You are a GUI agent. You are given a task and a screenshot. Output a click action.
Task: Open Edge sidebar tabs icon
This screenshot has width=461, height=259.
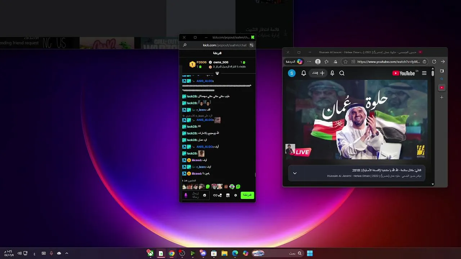pyautogui.click(x=442, y=71)
